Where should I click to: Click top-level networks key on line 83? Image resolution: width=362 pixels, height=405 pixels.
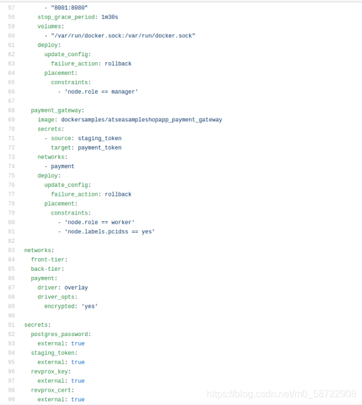(x=37, y=250)
